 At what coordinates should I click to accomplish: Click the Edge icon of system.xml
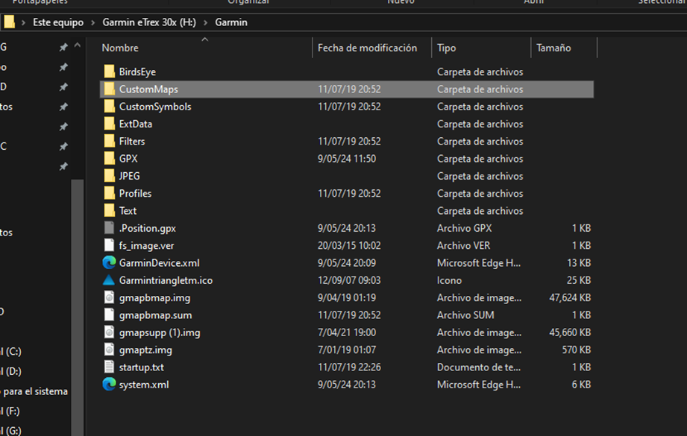click(x=109, y=385)
